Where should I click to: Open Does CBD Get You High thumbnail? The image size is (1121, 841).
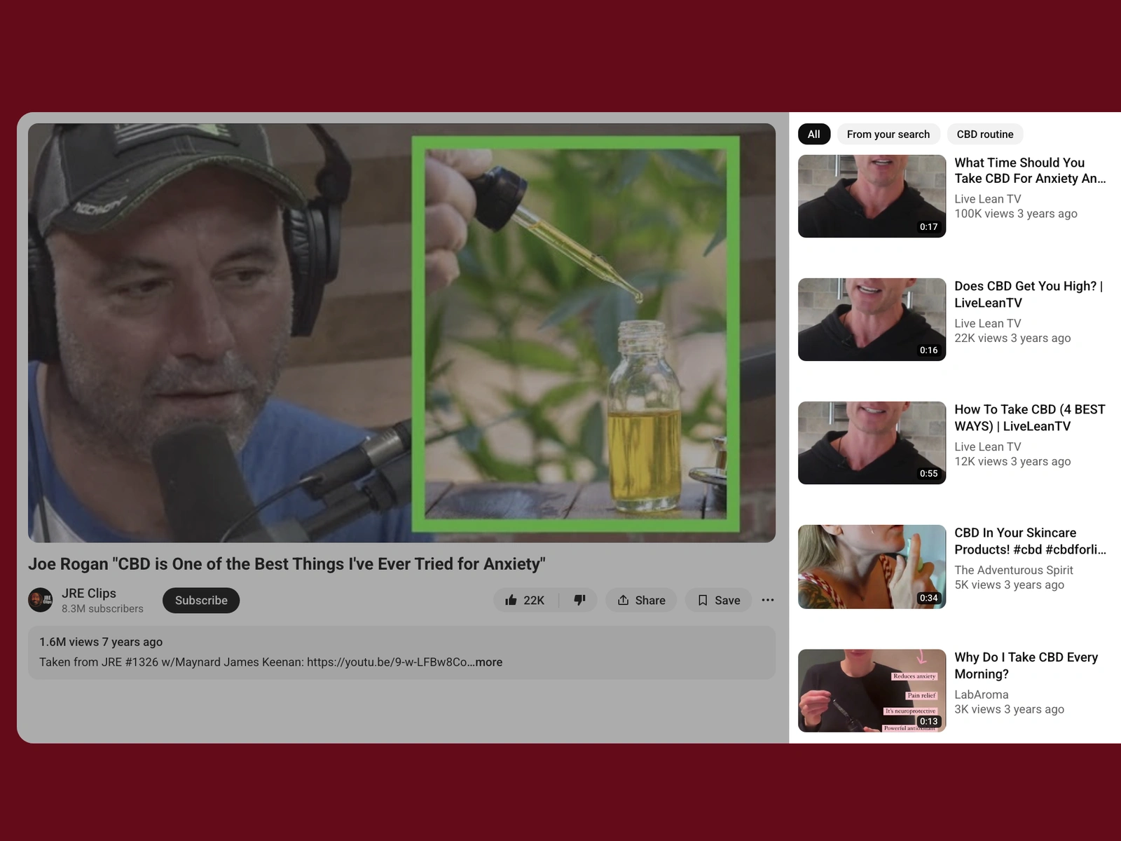872,320
